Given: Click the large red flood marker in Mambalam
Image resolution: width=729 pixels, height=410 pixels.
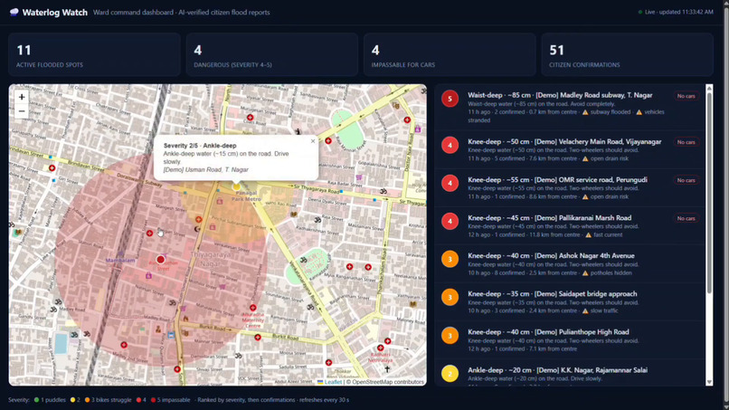Looking at the screenshot, I should 160,259.
